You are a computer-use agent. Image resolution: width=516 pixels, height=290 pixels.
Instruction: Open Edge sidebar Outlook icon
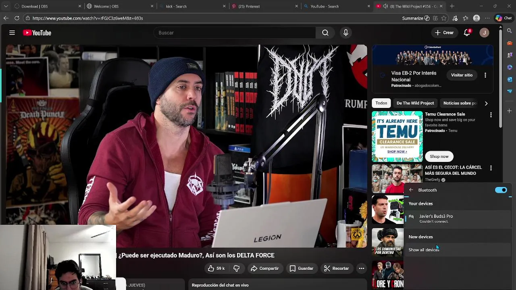click(510, 79)
